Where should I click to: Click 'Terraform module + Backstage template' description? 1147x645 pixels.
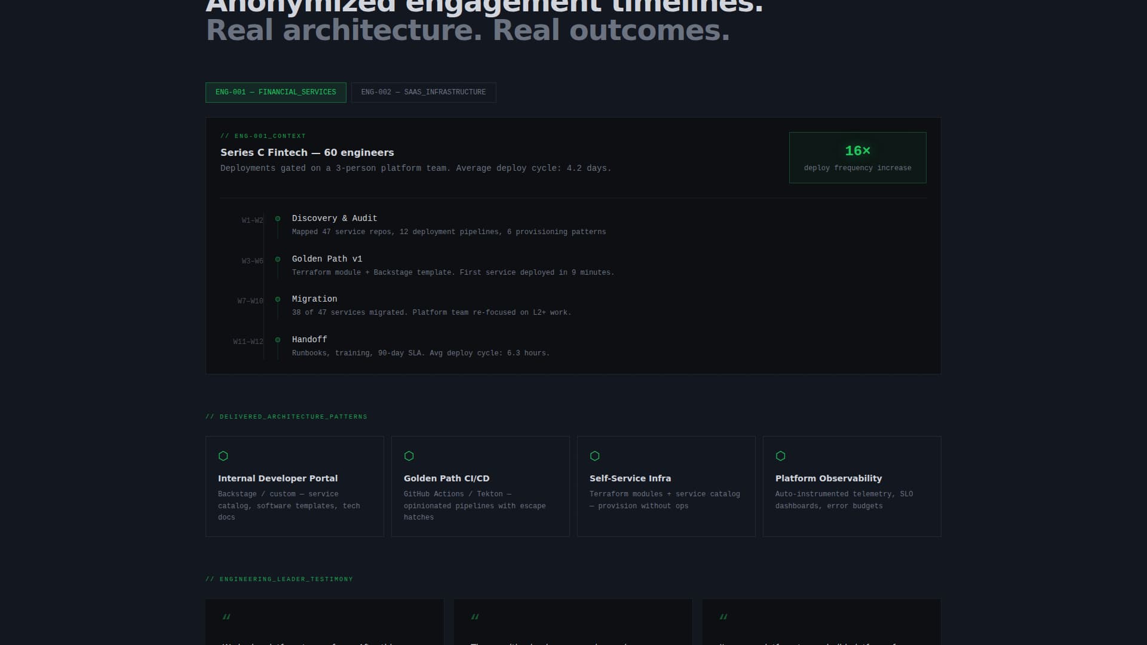[x=453, y=272]
